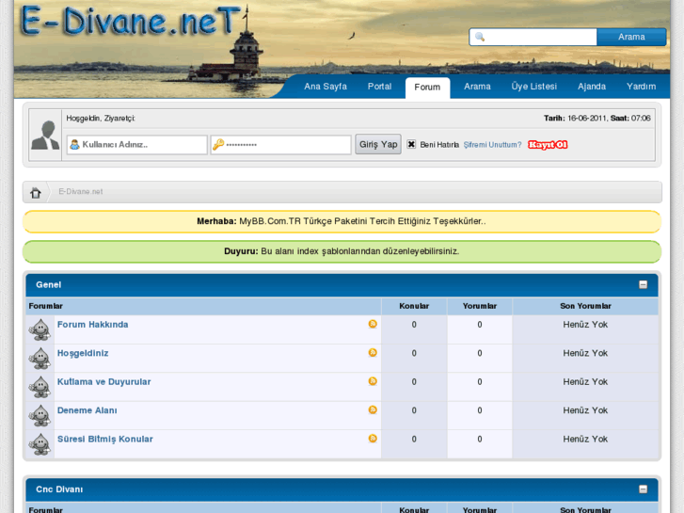Click Henüz Yok in Deneme Alanı row
Image resolution: width=684 pixels, height=513 pixels.
(x=585, y=410)
